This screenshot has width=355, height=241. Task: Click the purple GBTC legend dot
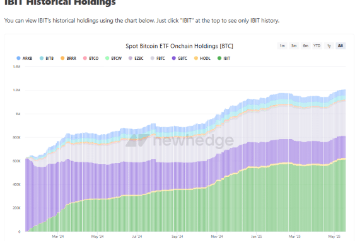click(174, 59)
